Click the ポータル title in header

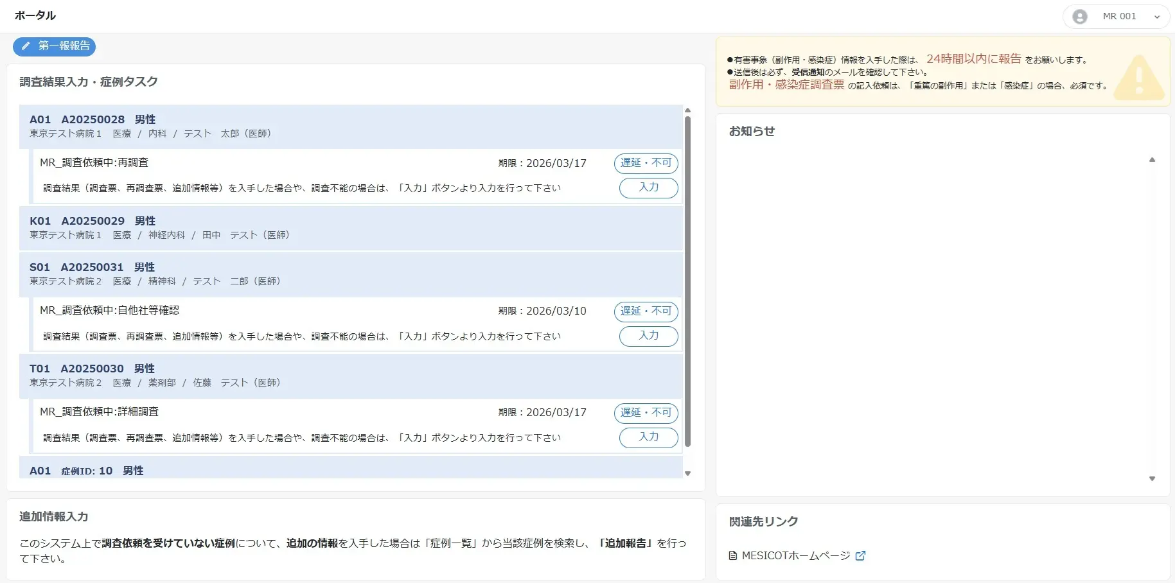35,15
